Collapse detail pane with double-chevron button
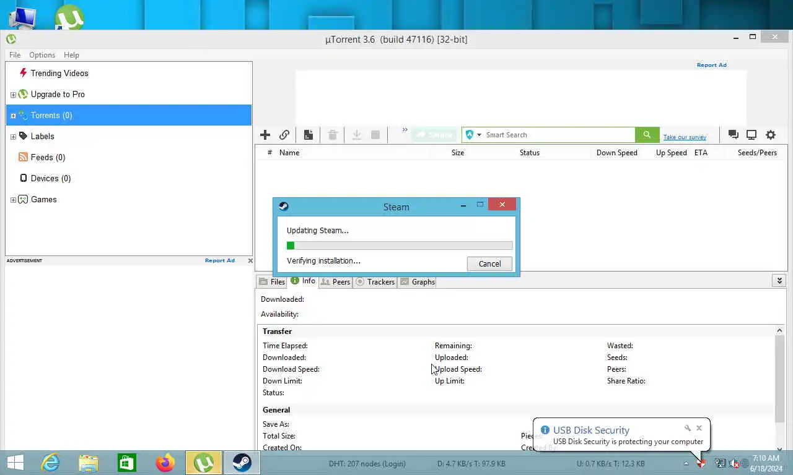This screenshot has height=475, width=793. [x=779, y=281]
